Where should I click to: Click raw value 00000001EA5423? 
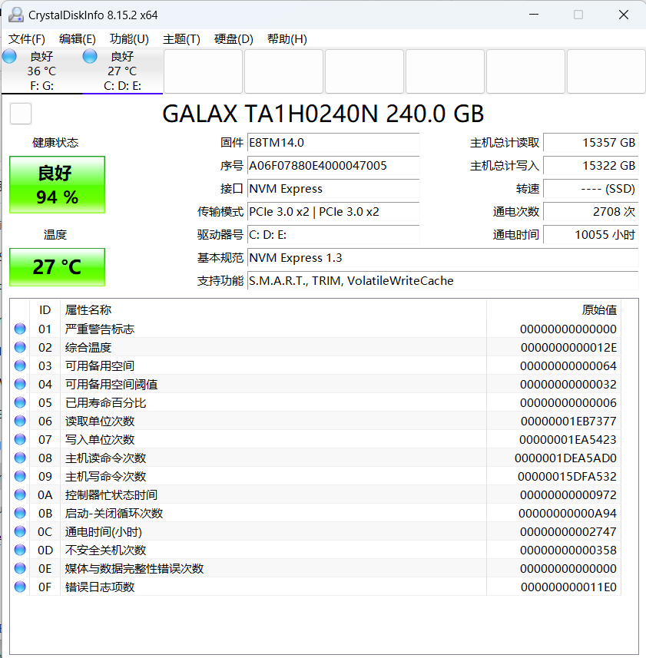click(x=568, y=440)
